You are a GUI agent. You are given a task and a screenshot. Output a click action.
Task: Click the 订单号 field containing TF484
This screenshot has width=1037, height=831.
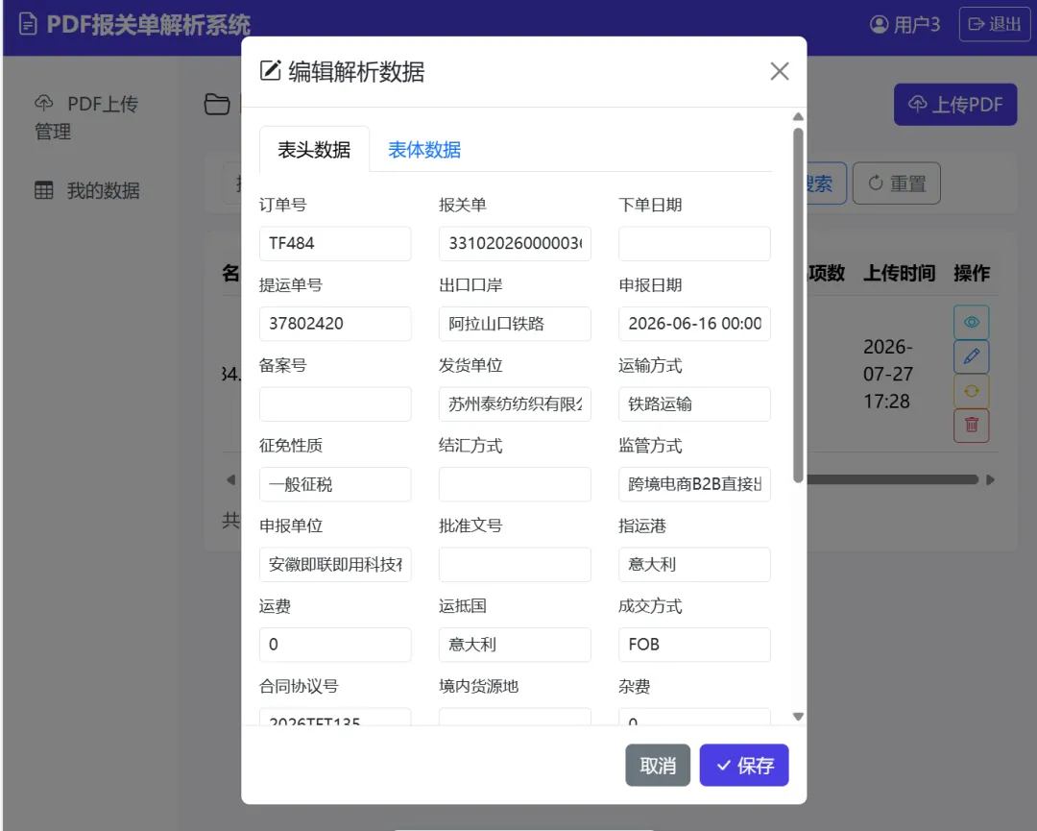coord(335,243)
